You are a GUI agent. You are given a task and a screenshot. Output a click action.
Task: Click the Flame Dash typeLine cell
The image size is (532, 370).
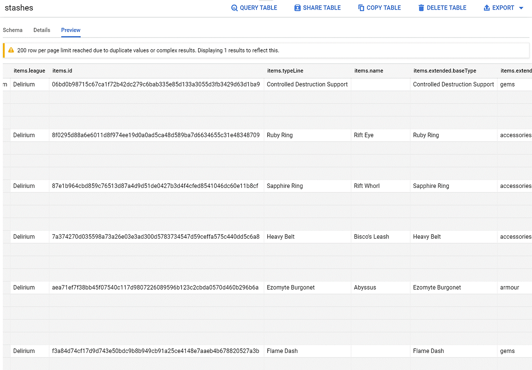(308, 351)
